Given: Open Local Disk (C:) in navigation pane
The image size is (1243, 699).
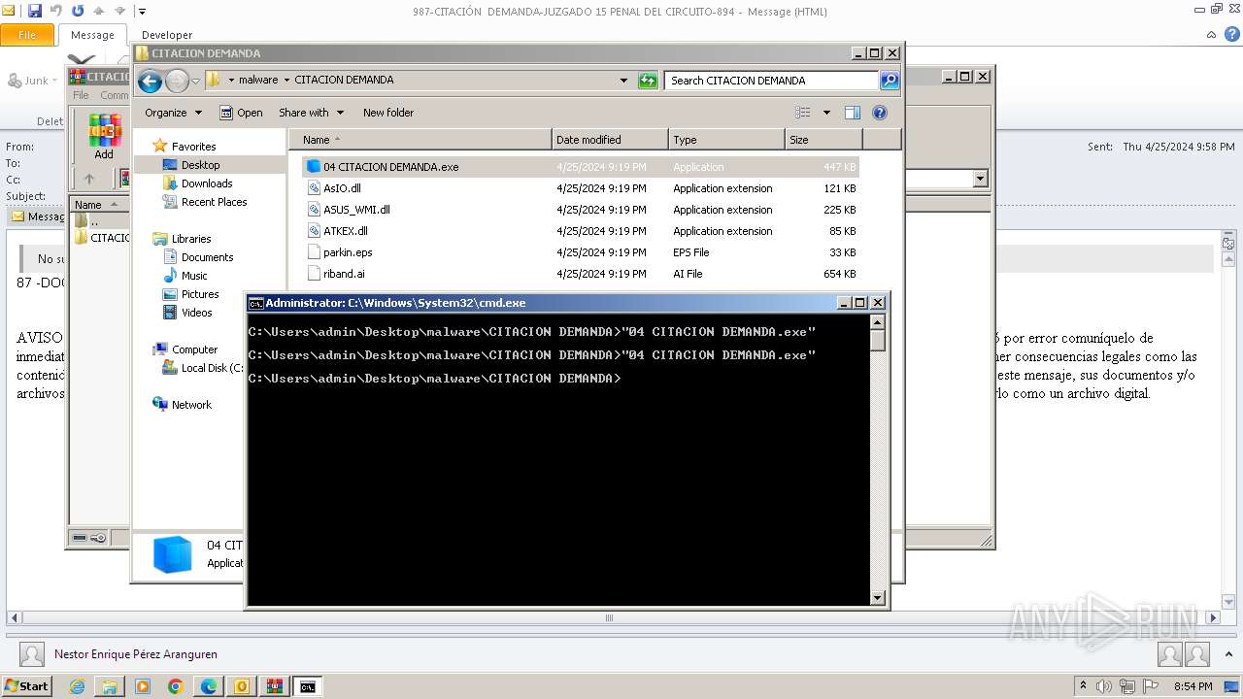Looking at the screenshot, I should tap(204, 368).
